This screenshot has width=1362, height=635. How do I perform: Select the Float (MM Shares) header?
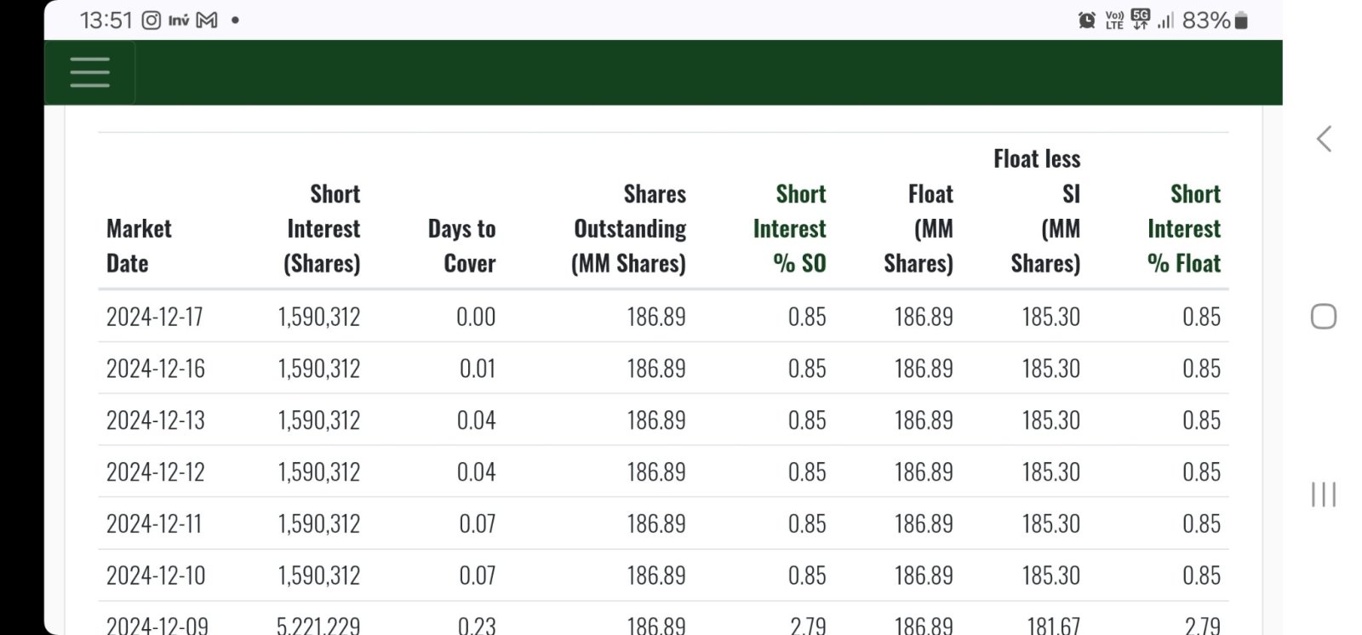(918, 228)
